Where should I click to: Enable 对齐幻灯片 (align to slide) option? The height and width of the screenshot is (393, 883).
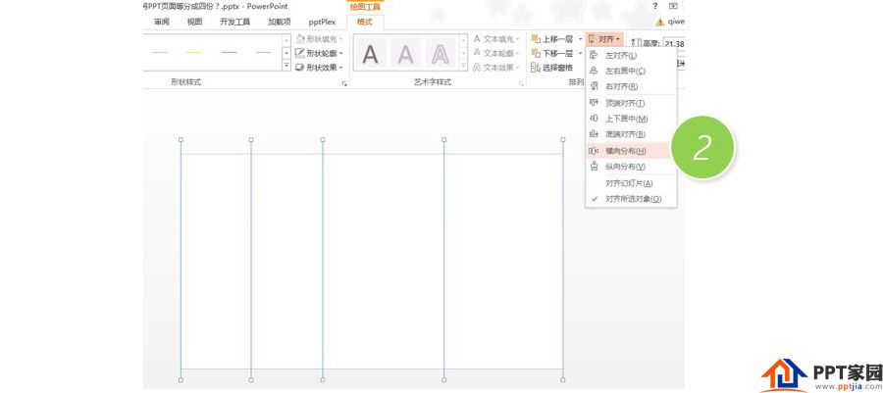click(x=631, y=183)
